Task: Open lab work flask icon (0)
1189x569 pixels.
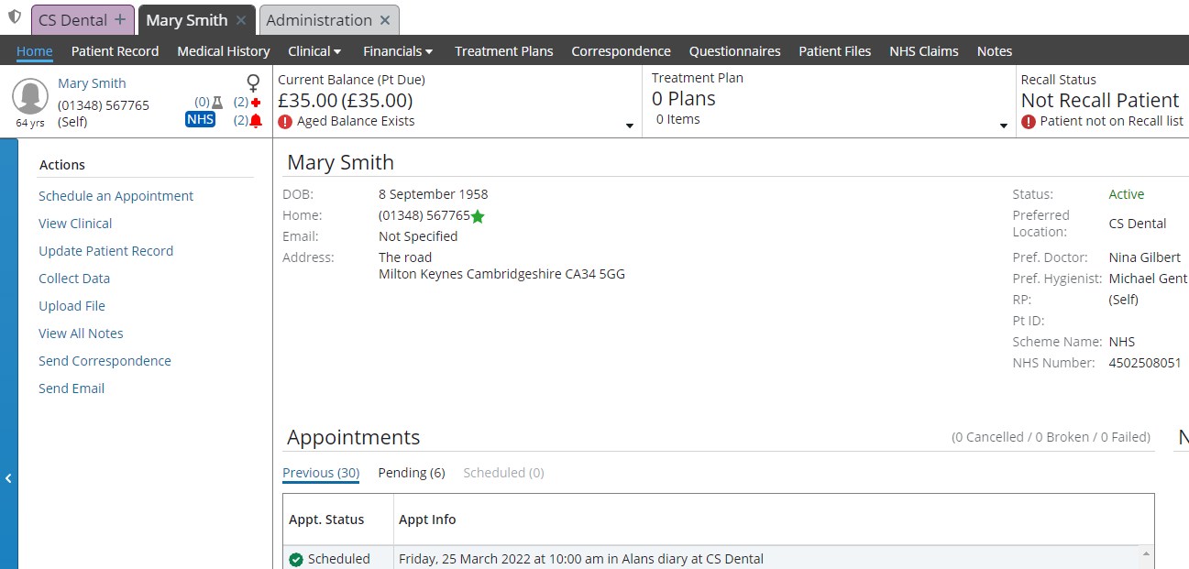Action: tap(217, 103)
